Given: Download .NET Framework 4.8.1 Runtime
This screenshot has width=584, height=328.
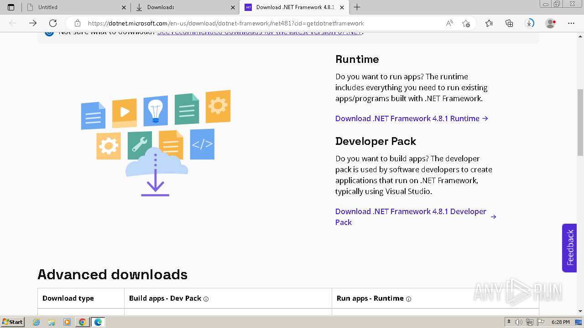Looking at the screenshot, I should 412,118.
